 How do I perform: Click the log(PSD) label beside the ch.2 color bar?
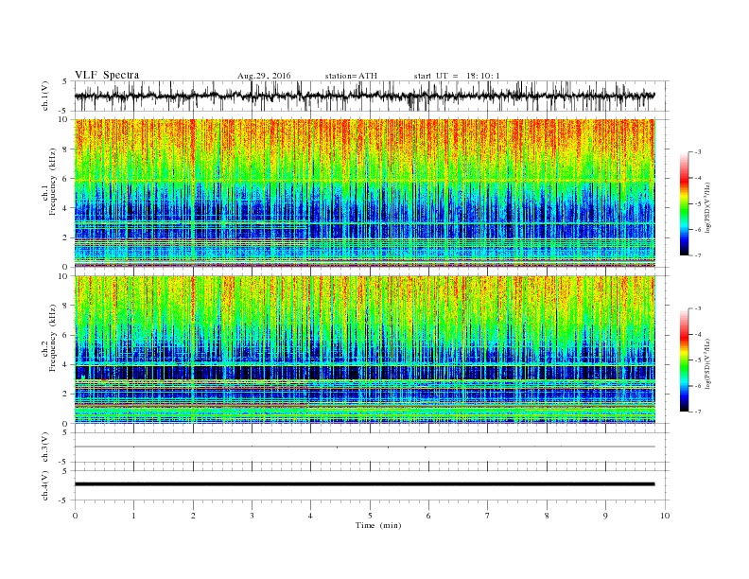pyautogui.click(x=708, y=363)
